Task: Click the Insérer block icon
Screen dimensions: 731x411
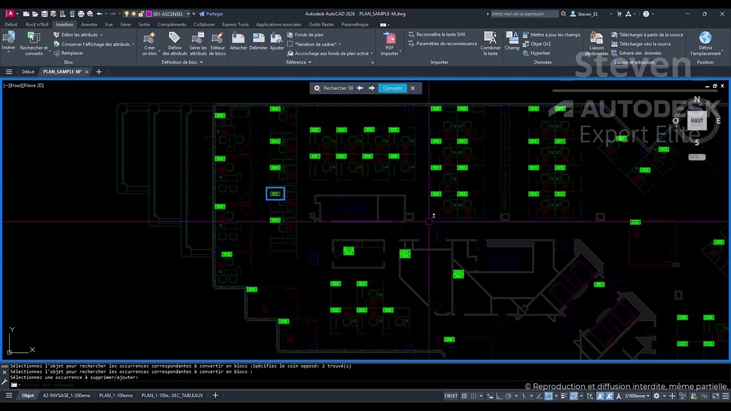Action: pos(8,38)
